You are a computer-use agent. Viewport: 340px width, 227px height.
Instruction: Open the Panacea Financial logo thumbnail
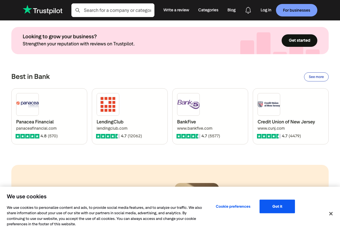click(x=27, y=104)
